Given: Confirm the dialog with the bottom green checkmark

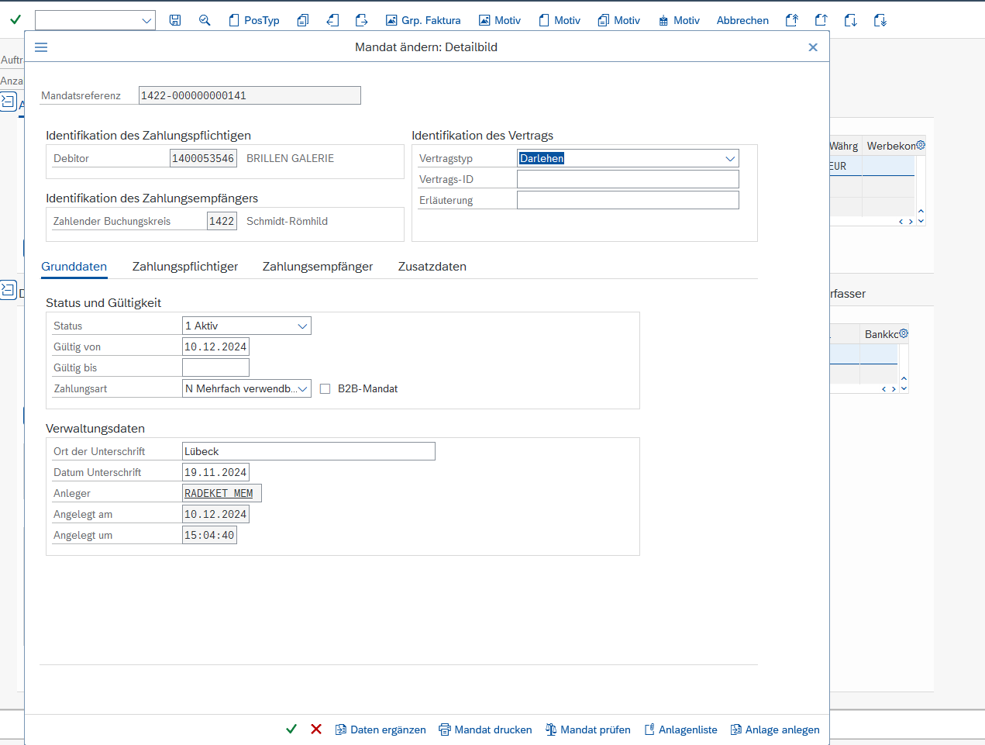Looking at the screenshot, I should point(291,729).
